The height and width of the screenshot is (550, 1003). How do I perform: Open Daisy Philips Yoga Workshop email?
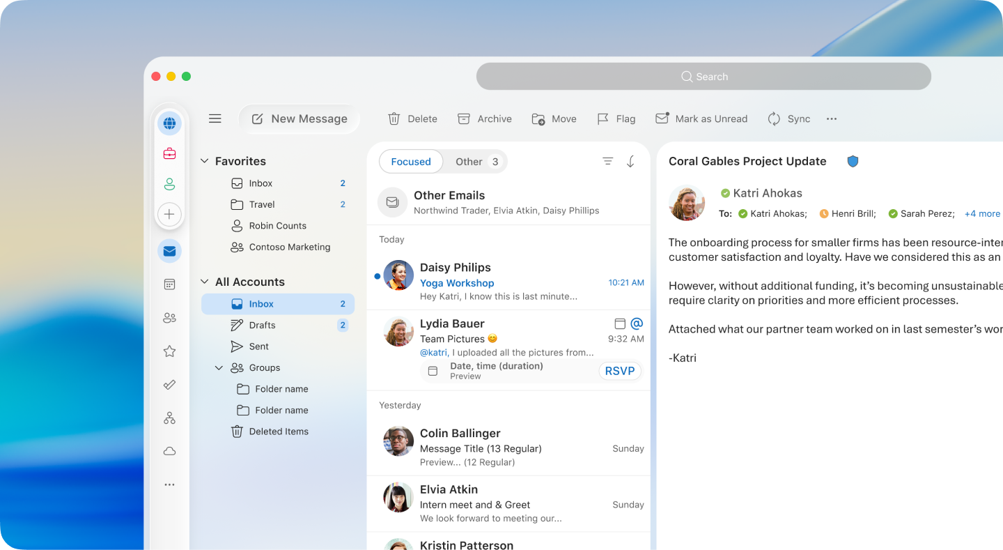click(508, 282)
